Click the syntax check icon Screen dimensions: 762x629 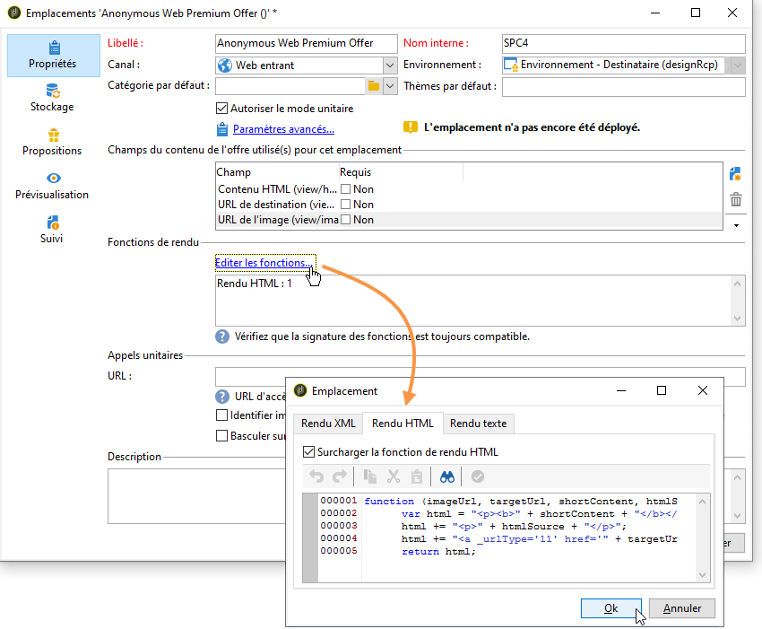(x=478, y=476)
